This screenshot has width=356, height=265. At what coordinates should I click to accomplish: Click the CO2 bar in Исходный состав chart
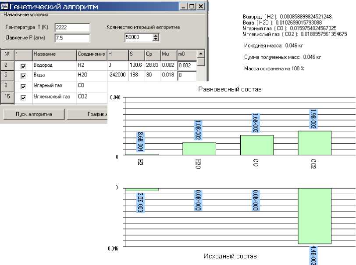tap(314, 216)
